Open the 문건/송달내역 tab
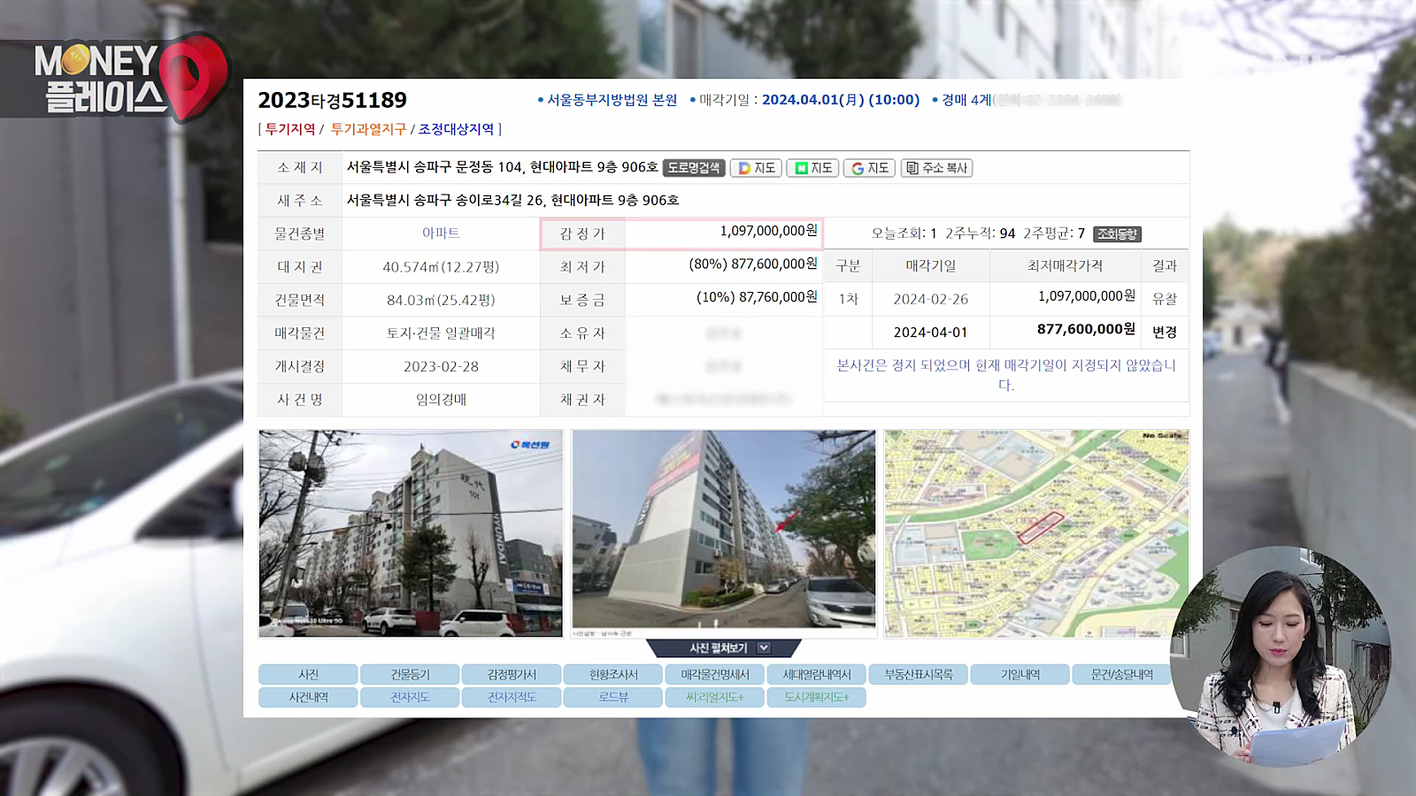 click(1122, 675)
